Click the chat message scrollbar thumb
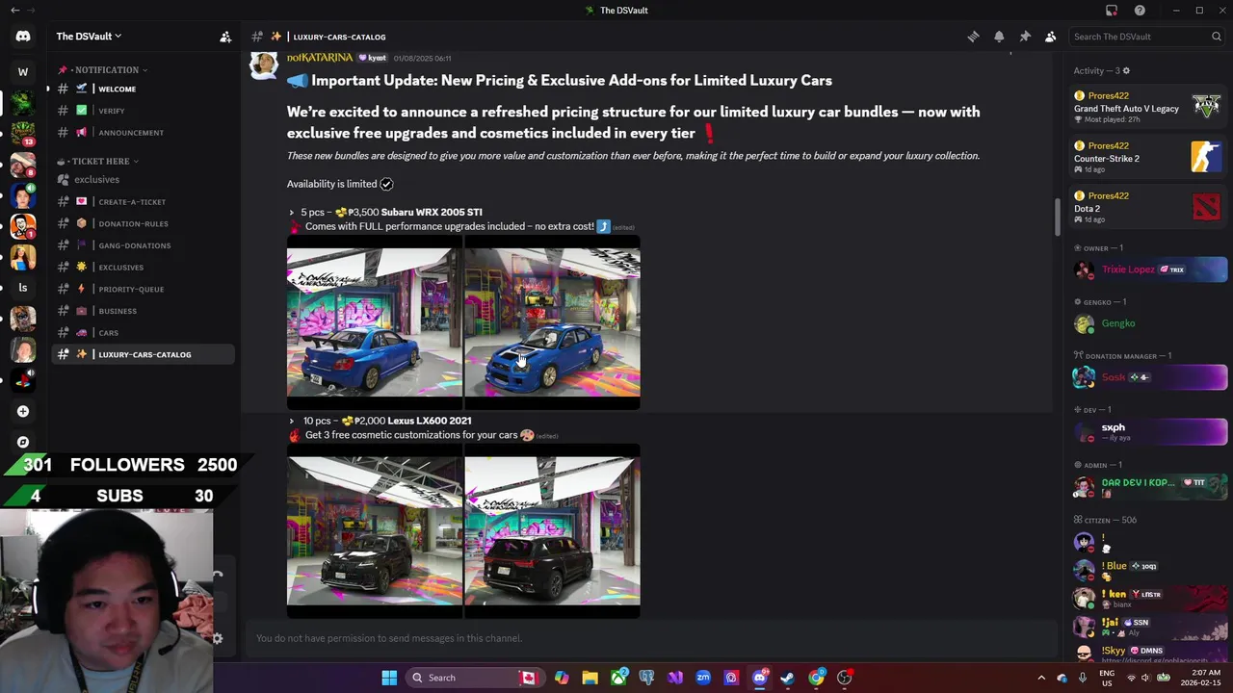The height and width of the screenshot is (693, 1233). pyautogui.click(x=1057, y=217)
